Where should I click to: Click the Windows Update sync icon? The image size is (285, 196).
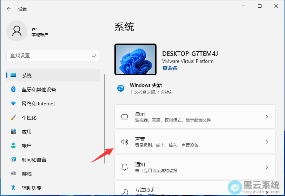pos(121,89)
